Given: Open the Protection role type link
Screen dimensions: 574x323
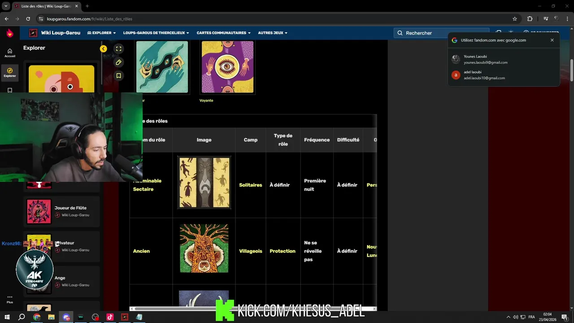Looking at the screenshot, I should 283,251.
